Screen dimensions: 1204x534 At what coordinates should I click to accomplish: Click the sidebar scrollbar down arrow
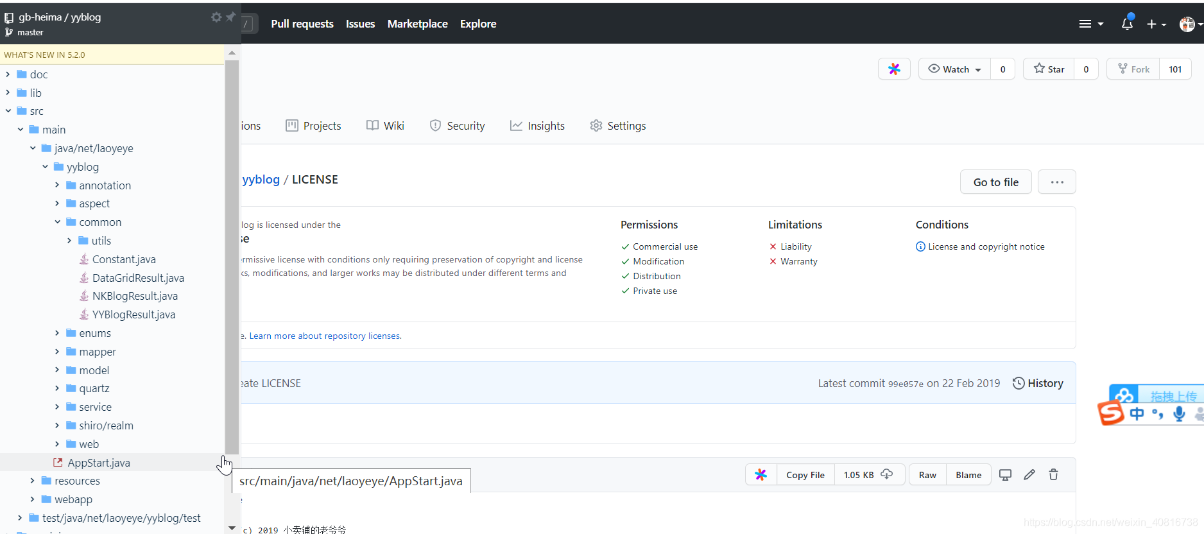pos(232,528)
